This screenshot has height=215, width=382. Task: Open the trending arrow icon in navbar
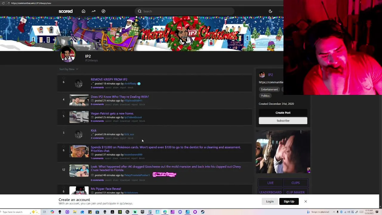(x=93, y=11)
